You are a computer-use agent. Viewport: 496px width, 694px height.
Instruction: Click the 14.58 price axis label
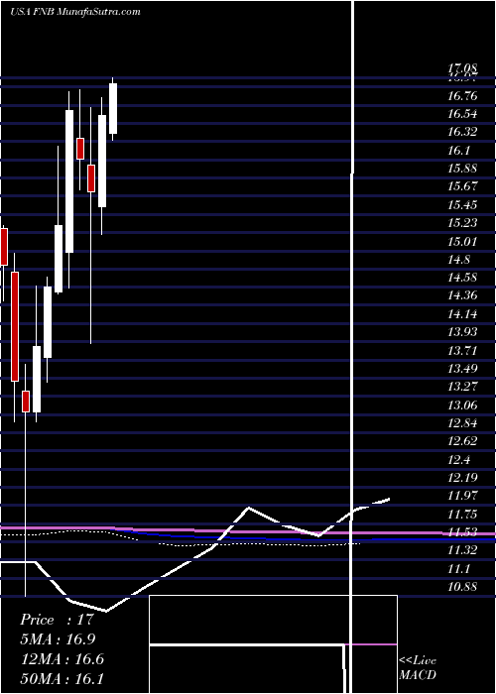pos(462,278)
